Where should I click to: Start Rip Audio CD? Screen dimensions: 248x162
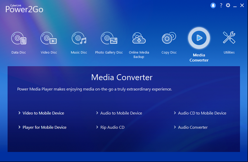pyautogui.click(x=112, y=127)
